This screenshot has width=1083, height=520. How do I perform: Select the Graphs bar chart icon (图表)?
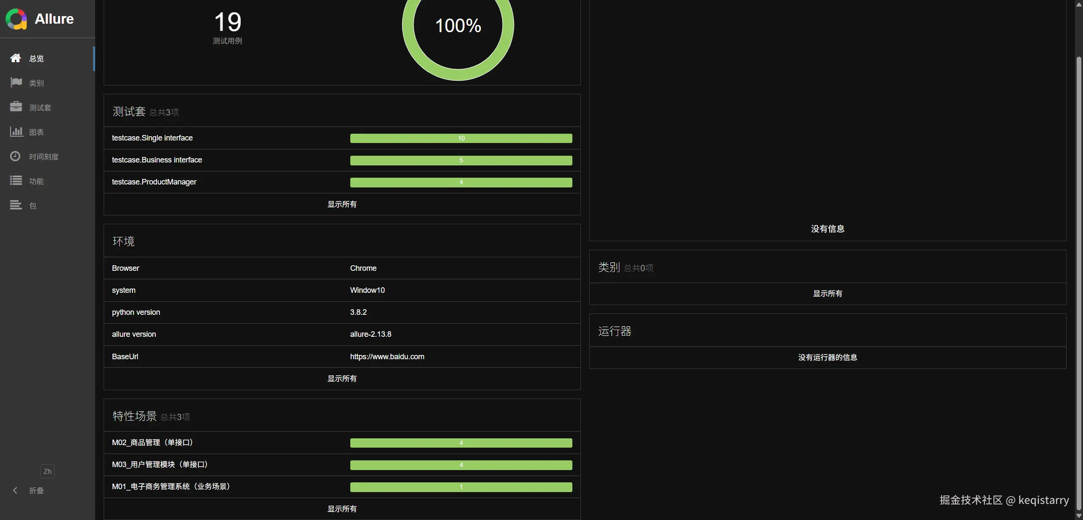tap(16, 132)
